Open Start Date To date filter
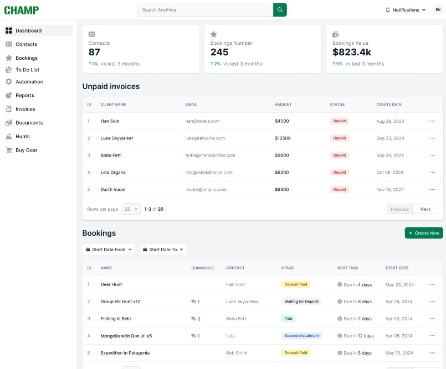This screenshot has height=369, width=446. (163, 250)
